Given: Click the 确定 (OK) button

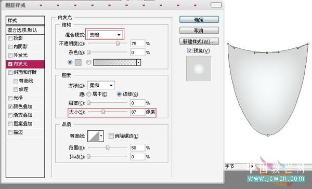Looking at the screenshot, I should coord(199,20).
